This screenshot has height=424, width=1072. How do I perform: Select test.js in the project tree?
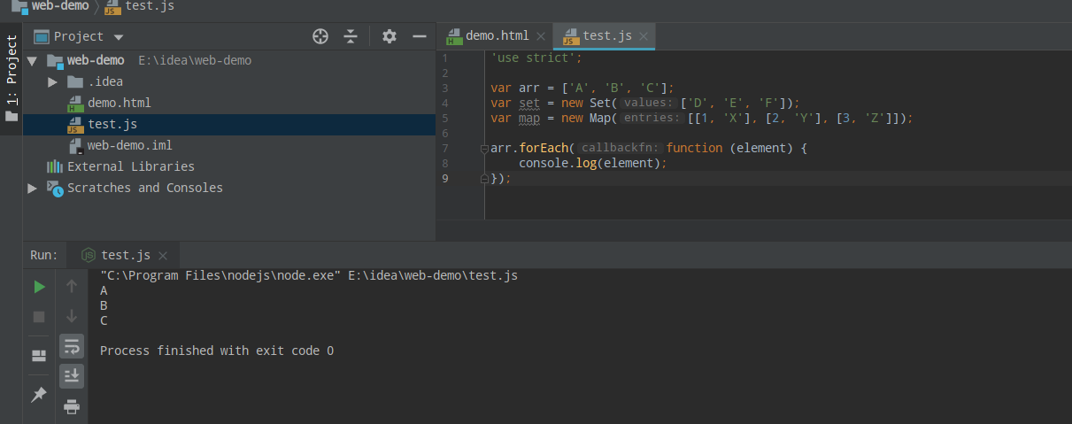[x=228, y=124]
